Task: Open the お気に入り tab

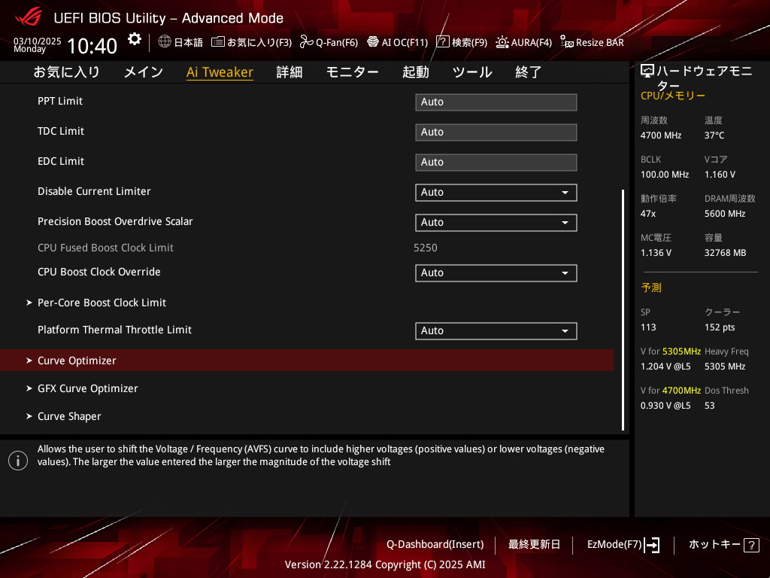Action: click(67, 71)
